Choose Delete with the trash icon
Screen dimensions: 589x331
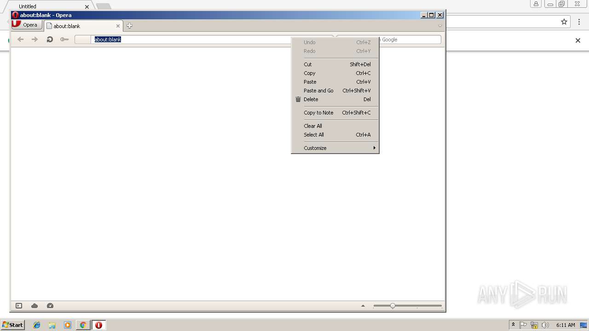coord(335,99)
